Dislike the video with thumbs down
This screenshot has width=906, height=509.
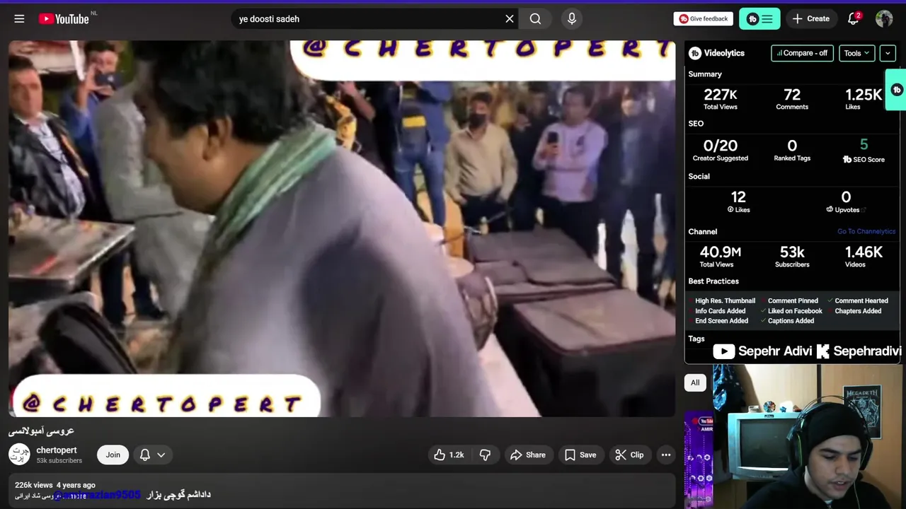pyautogui.click(x=486, y=455)
